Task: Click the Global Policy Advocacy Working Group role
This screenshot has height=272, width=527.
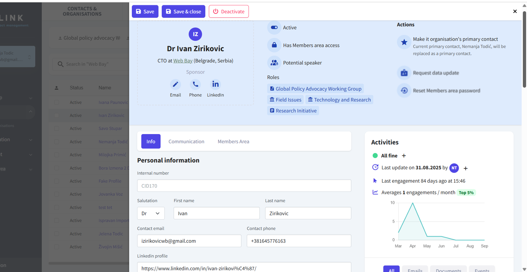Action: click(x=315, y=89)
